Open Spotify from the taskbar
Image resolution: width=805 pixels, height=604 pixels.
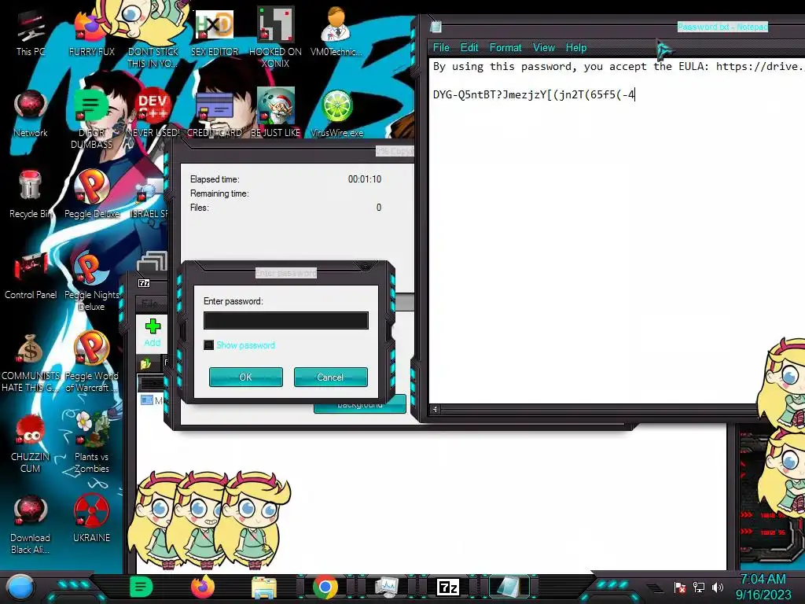pyautogui.click(x=142, y=587)
